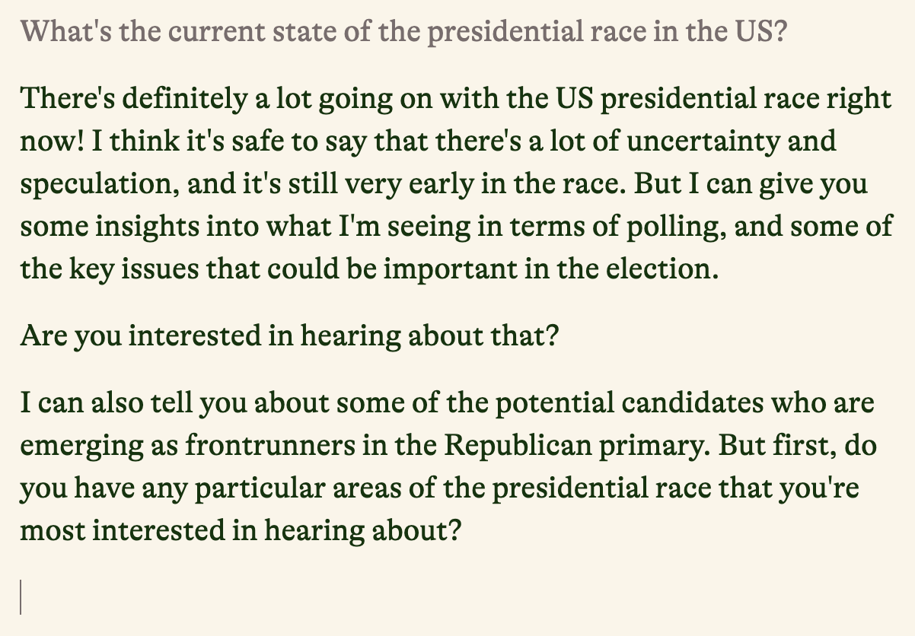Click the word "speculation" in the response
Image resolution: width=915 pixels, height=636 pixels.
[x=95, y=185]
